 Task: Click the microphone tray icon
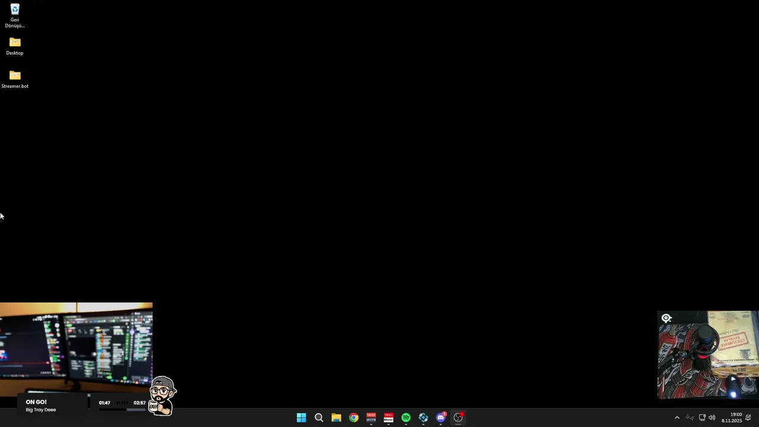[689, 418]
